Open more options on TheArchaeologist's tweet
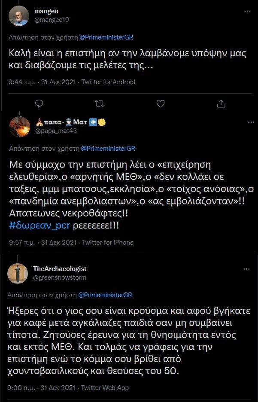The height and width of the screenshot is (402, 258). tap(246, 269)
